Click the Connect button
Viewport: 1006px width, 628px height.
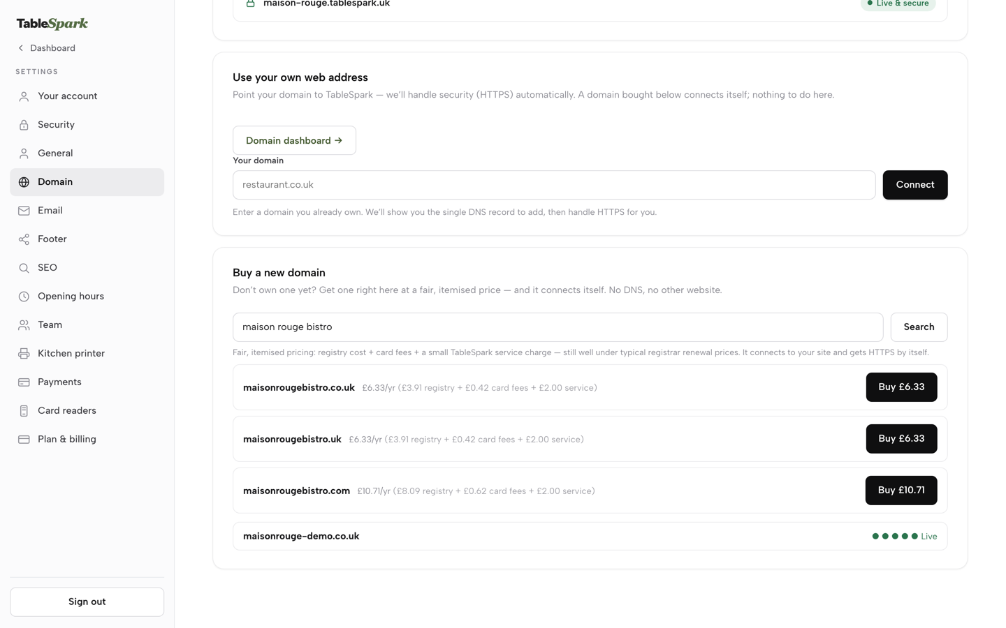914,185
